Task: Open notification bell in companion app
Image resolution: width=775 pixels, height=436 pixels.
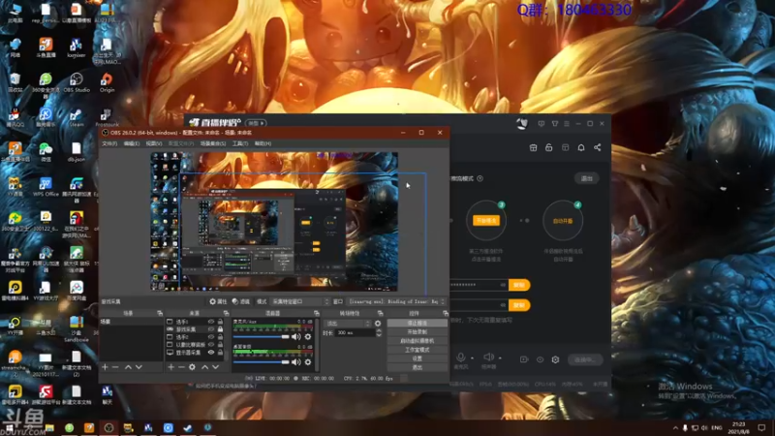Action: [x=581, y=147]
